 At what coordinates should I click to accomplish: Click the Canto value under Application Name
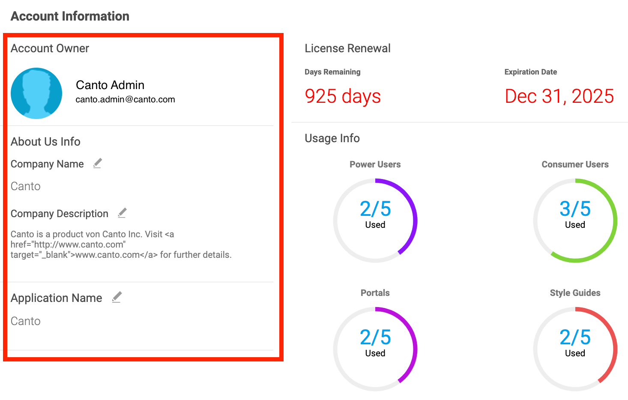(26, 321)
